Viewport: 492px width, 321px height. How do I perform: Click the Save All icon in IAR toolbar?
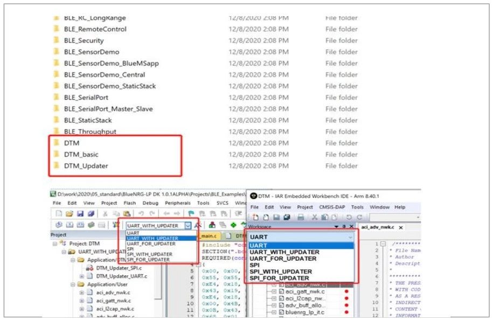tap(287, 217)
